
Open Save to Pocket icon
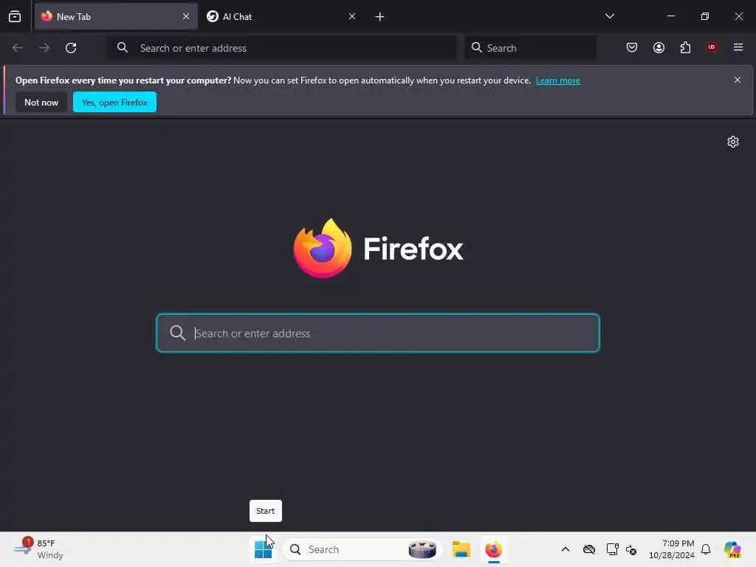[x=632, y=47]
